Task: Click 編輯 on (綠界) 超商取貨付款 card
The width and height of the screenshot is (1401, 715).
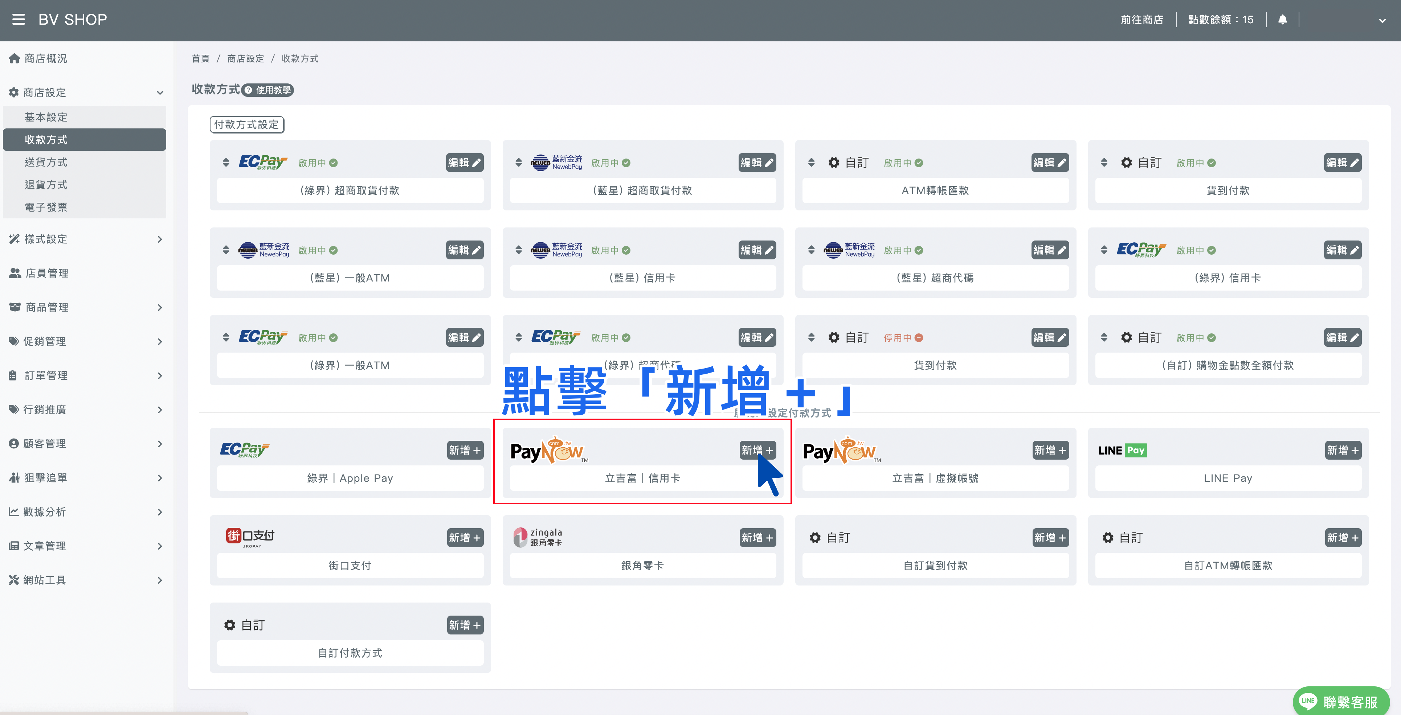Action: coord(465,162)
